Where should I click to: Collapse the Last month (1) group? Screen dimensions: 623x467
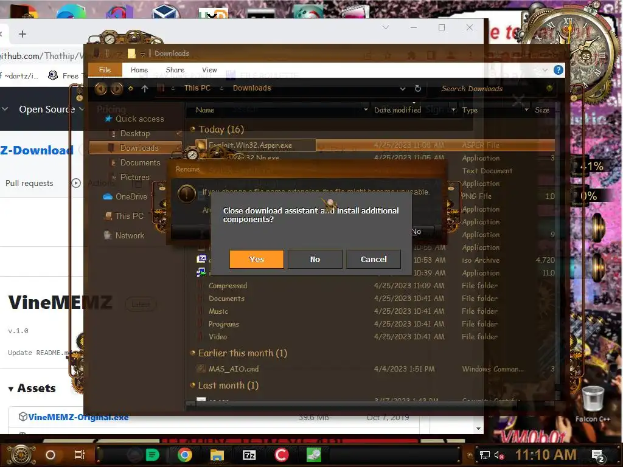(x=193, y=385)
